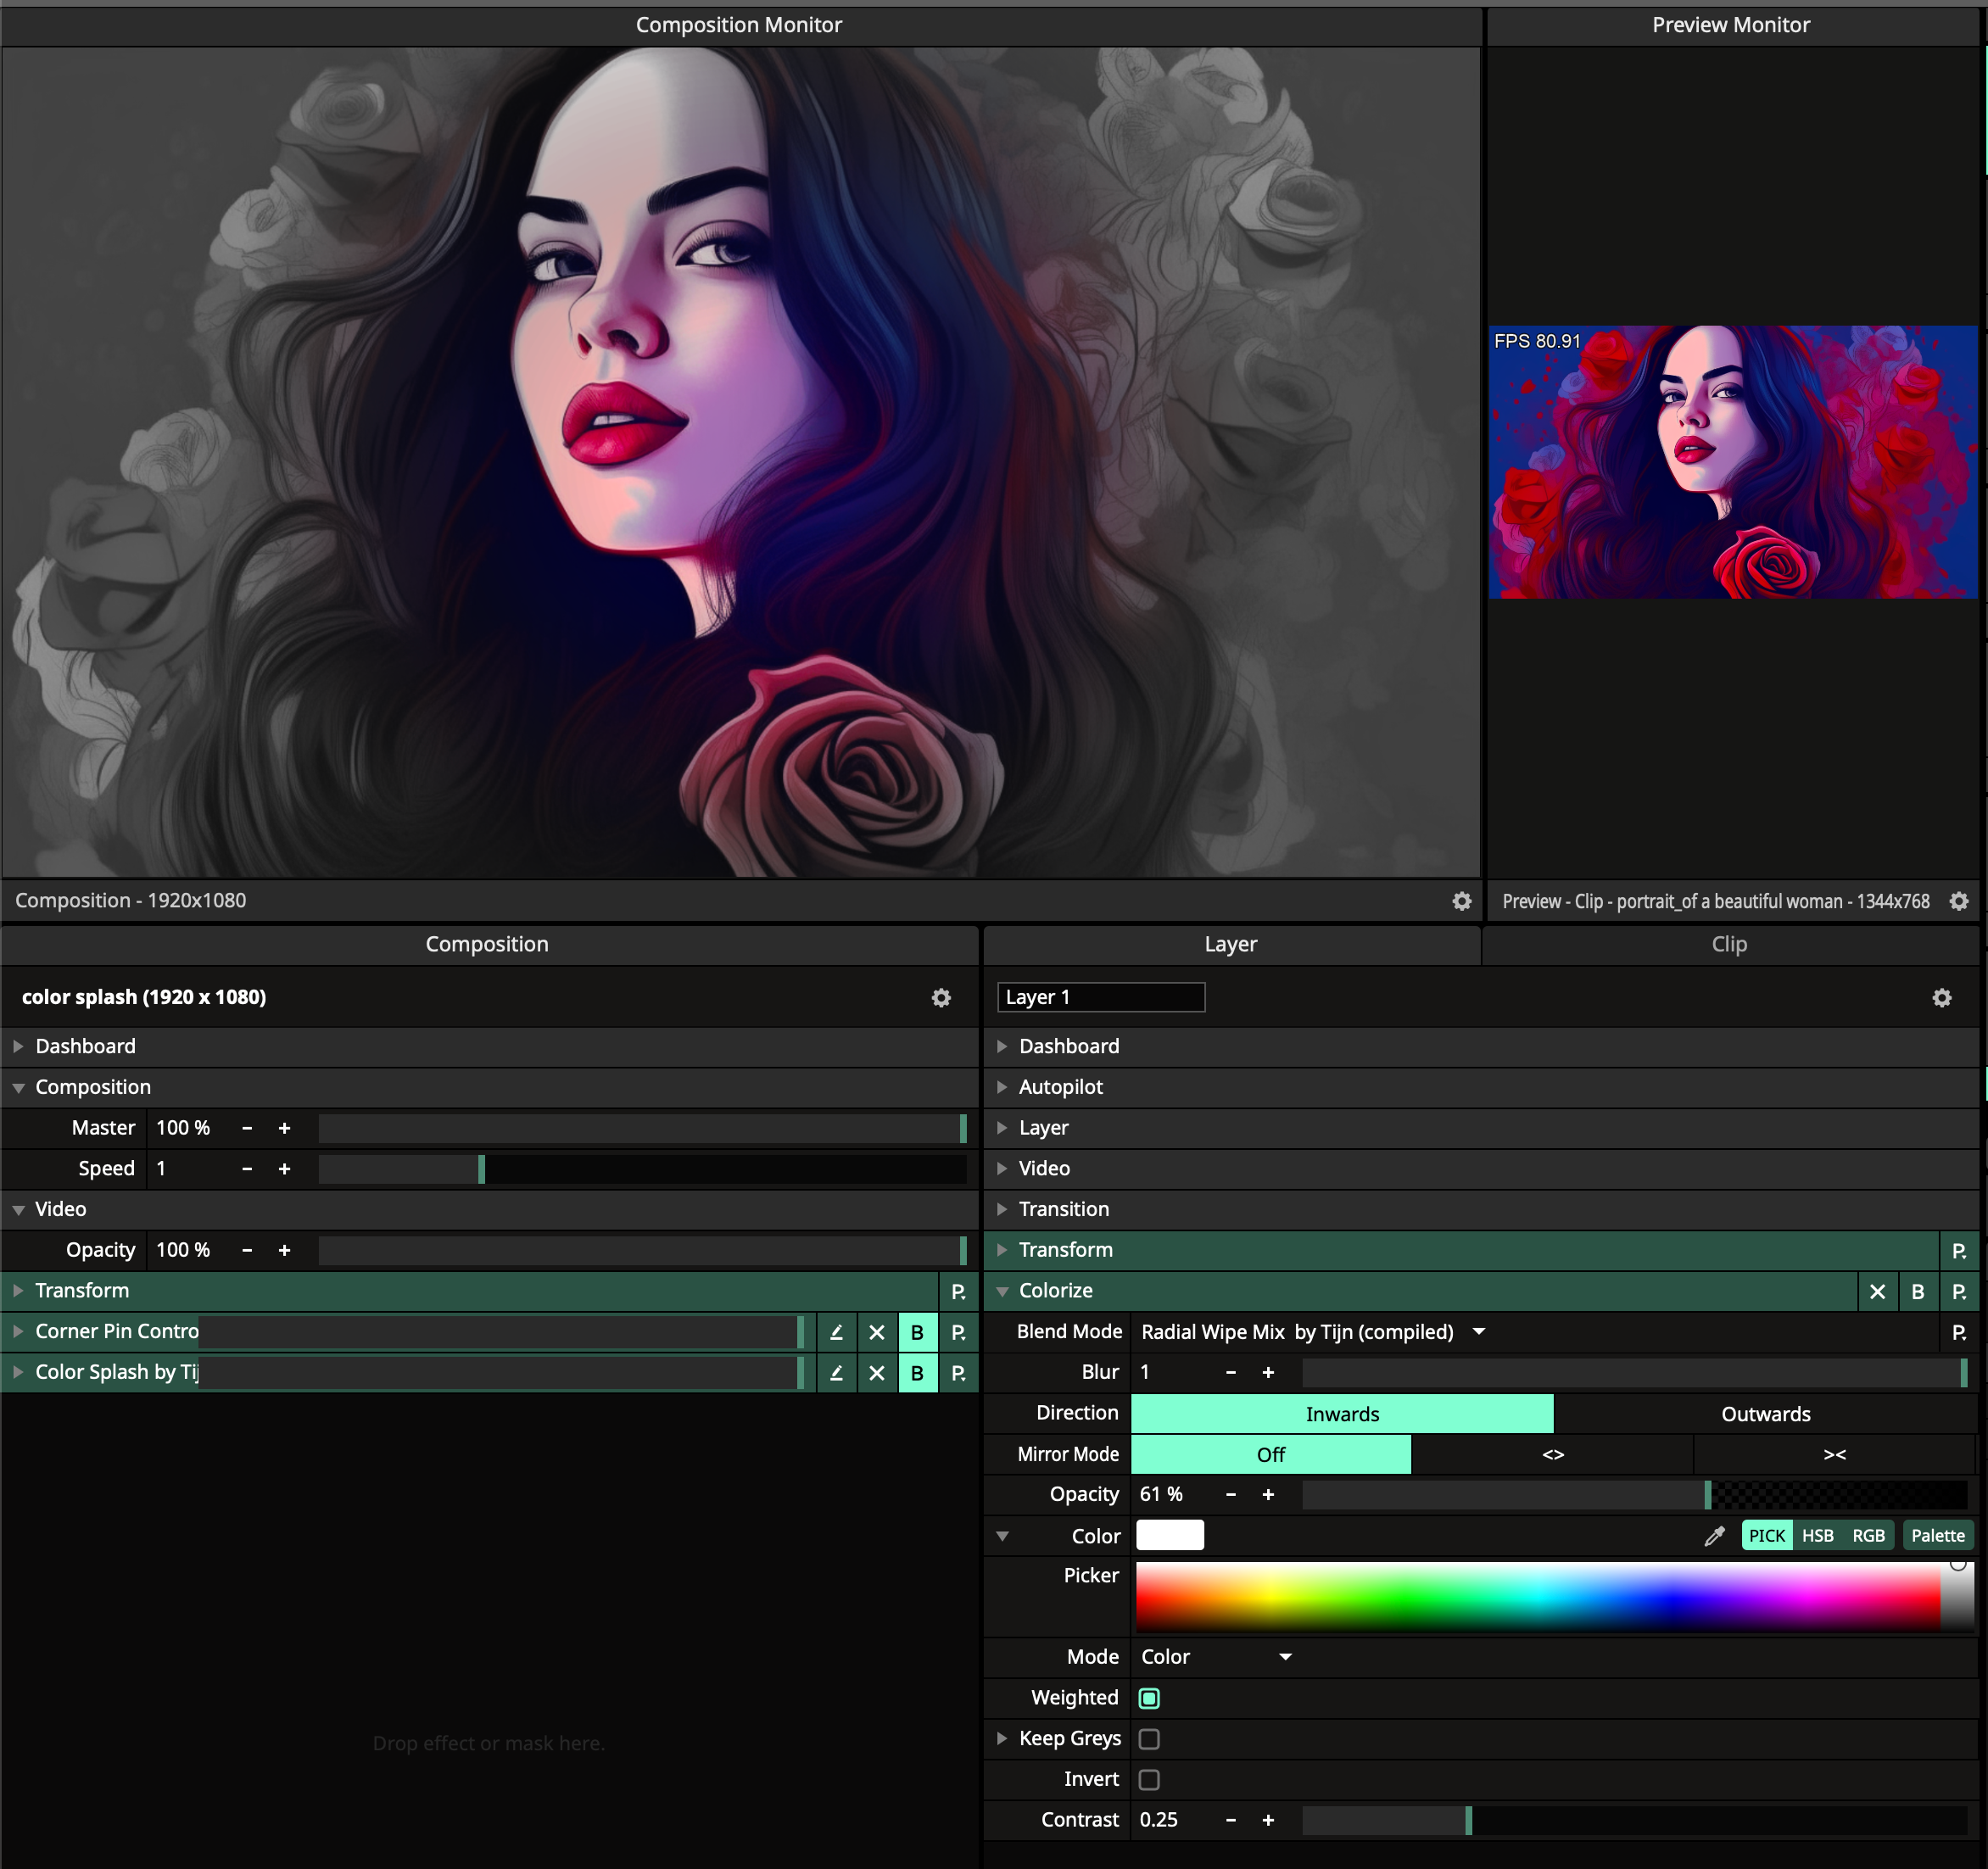Open the Blend Mode dropdown

1312,1332
